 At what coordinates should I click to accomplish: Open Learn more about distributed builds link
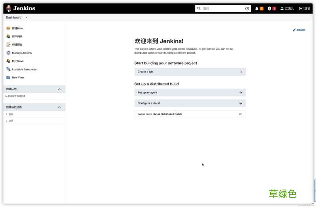pyautogui.click(x=190, y=114)
